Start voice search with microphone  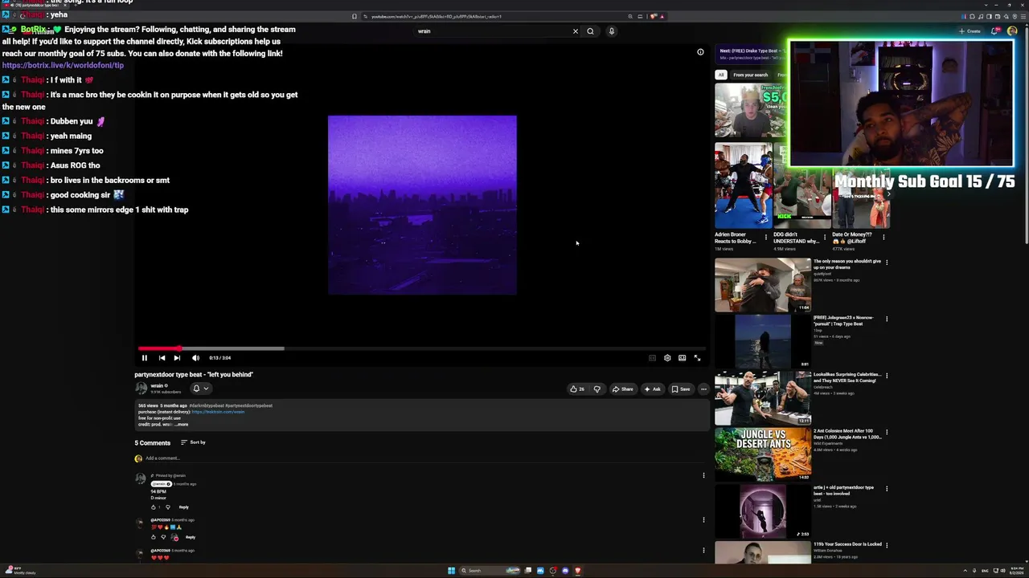(611, 31)
